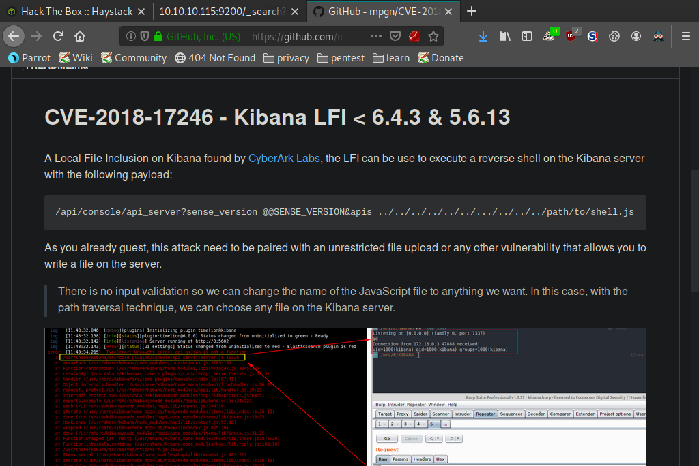Open the 404 Not Found bookmark
Viewport: 699px width, 466px height.
click(215, 58)
